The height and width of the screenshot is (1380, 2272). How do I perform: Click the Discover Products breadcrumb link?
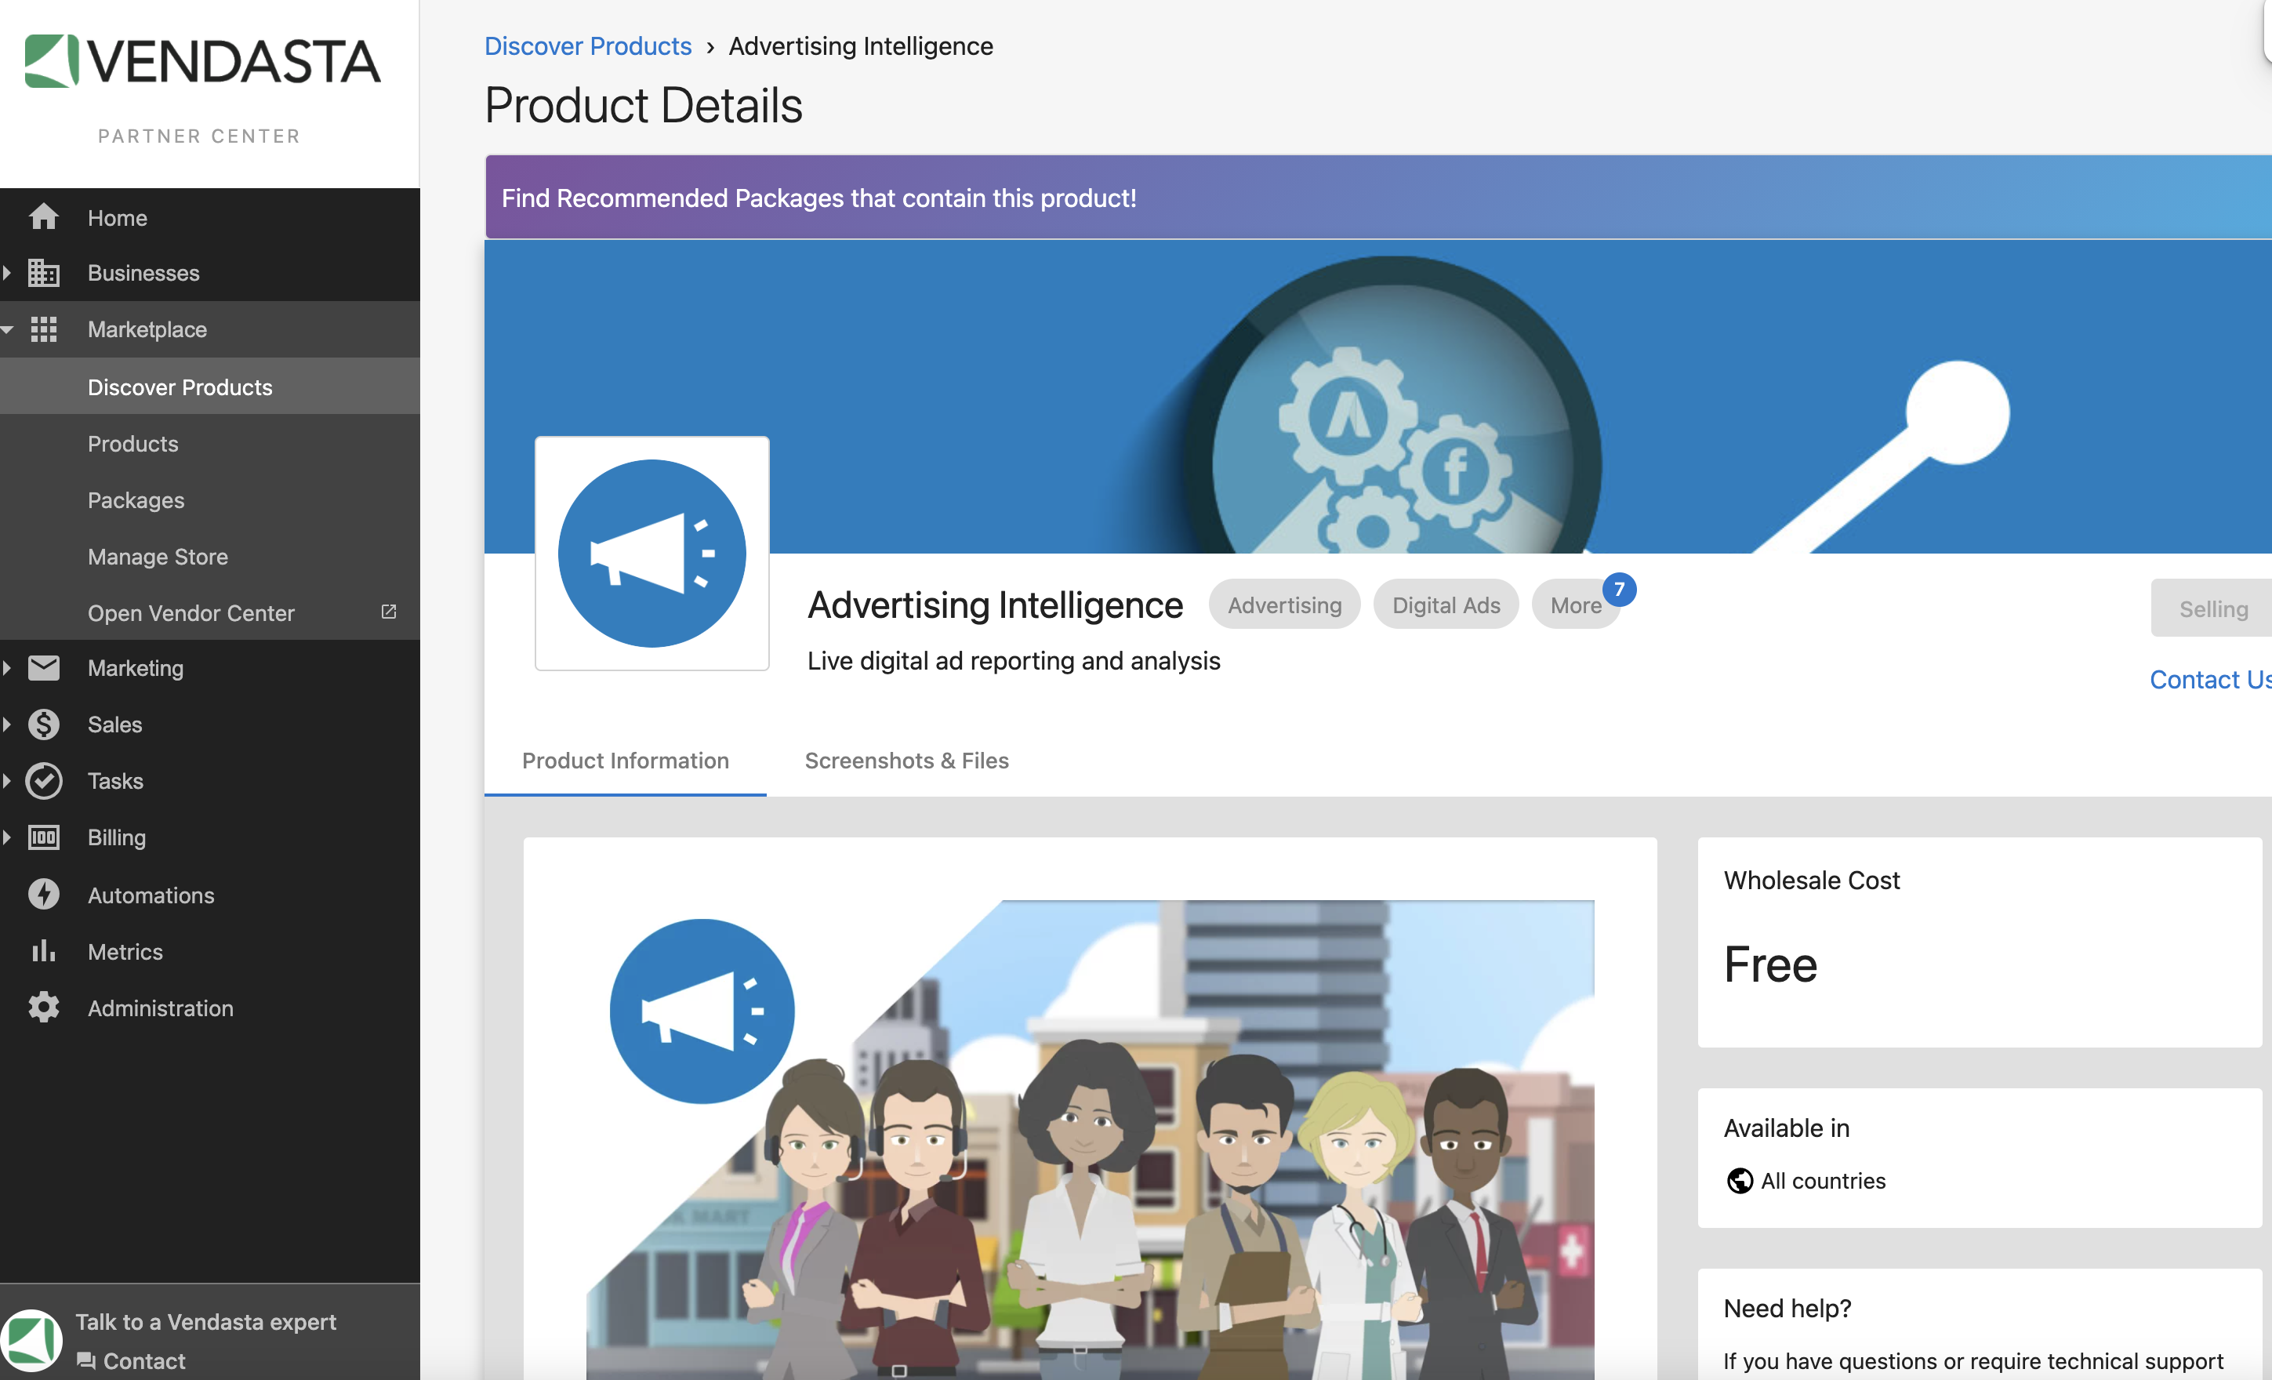(588, 45)
